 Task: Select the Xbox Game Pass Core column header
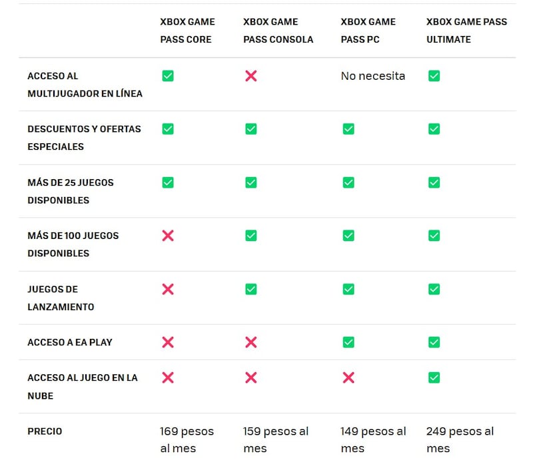187,31
